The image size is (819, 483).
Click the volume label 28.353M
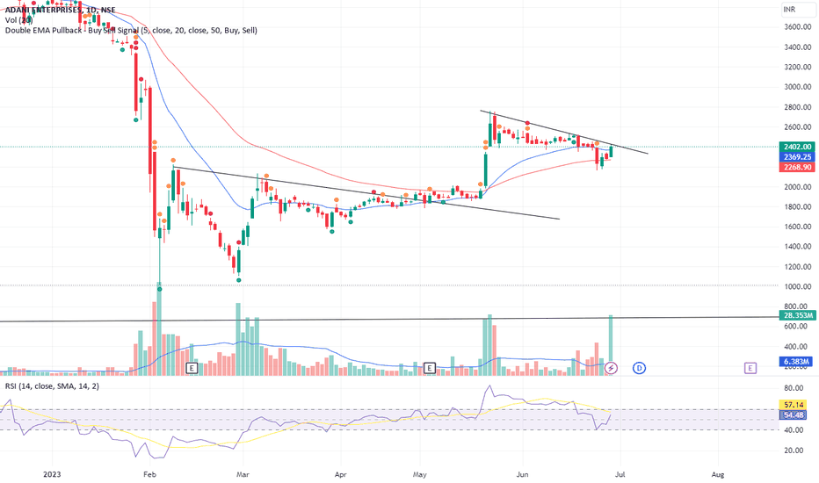[x=797, y=315]
